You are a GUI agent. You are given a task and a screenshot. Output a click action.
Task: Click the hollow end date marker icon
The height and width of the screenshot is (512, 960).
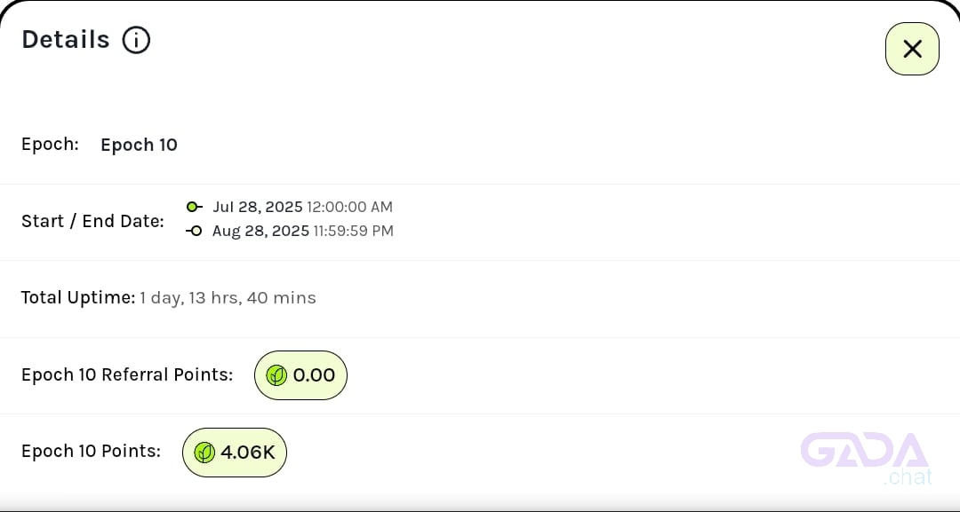[194, 231]
